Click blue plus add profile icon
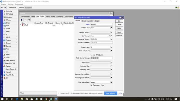Screen dimensions: 180x101 coord(21,20)
